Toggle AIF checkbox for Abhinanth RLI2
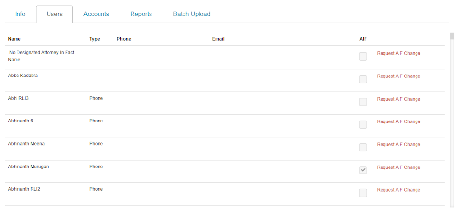Screen dimensions: 466x212 (363, 193)
